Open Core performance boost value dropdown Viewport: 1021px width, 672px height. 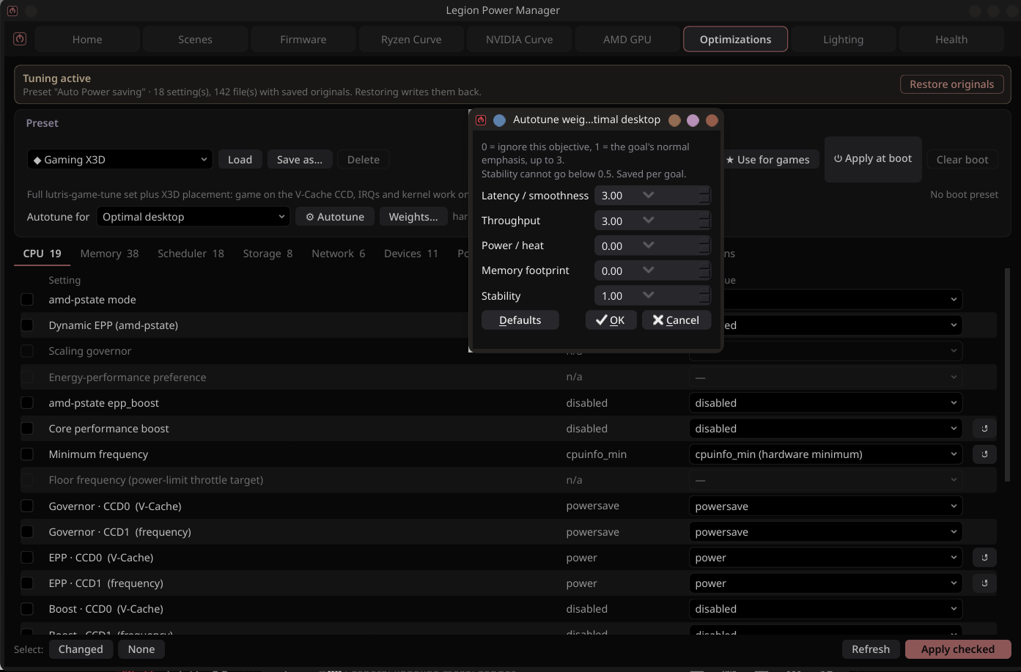coord(825,429)
